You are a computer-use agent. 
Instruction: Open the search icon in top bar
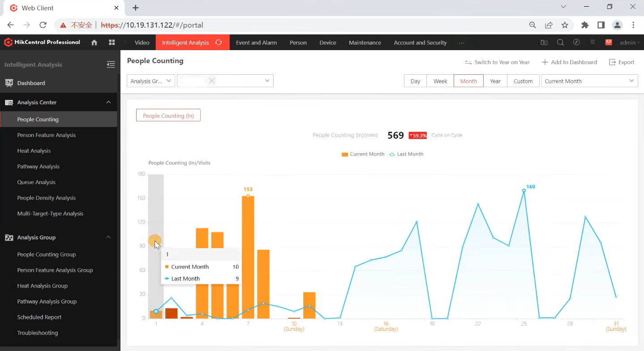560,43
